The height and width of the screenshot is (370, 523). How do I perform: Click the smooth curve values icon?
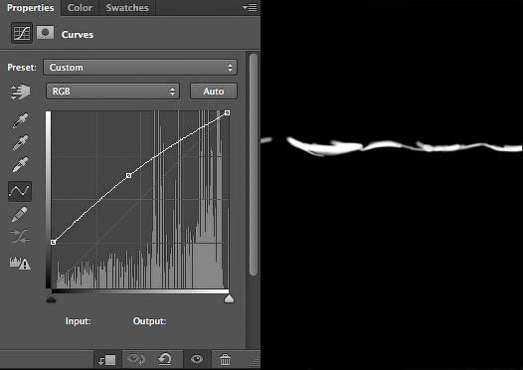20,236
